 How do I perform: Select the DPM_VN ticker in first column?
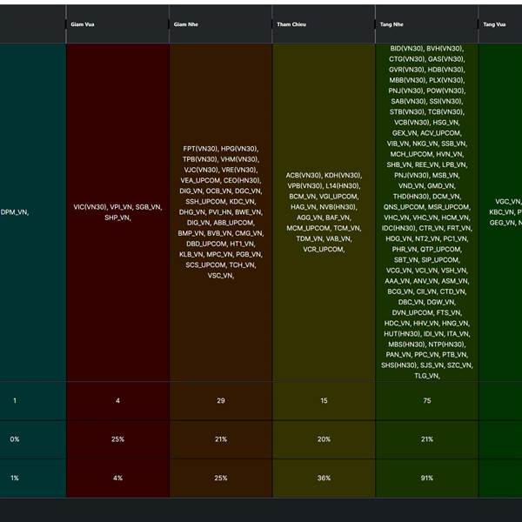[x=15, y=212]
